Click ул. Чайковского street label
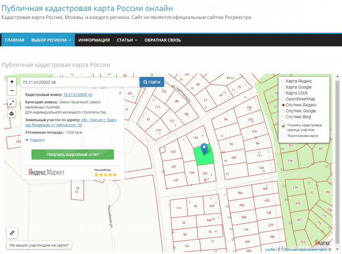 click(x=181, y=93)
